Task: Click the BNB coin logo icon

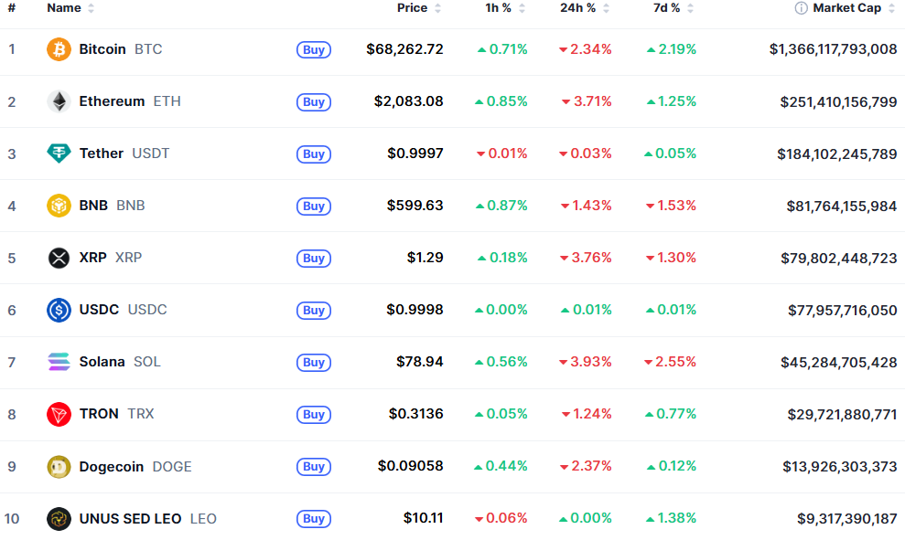Action: pyautogui.click(x=59, y=206)
